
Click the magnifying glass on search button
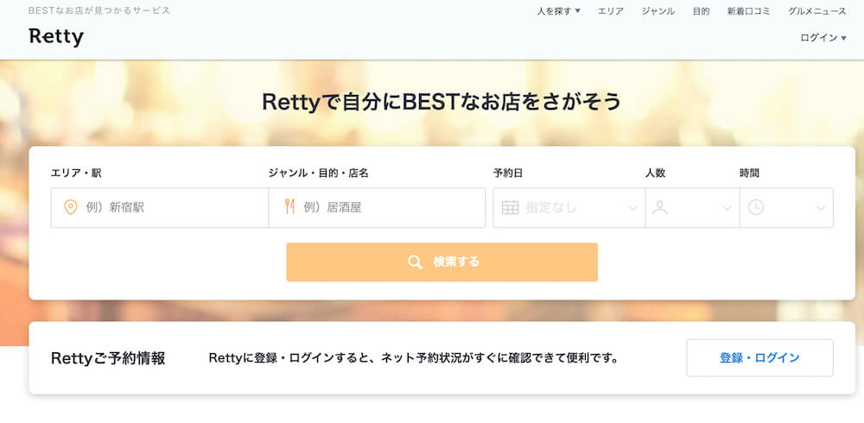[415, 262]
